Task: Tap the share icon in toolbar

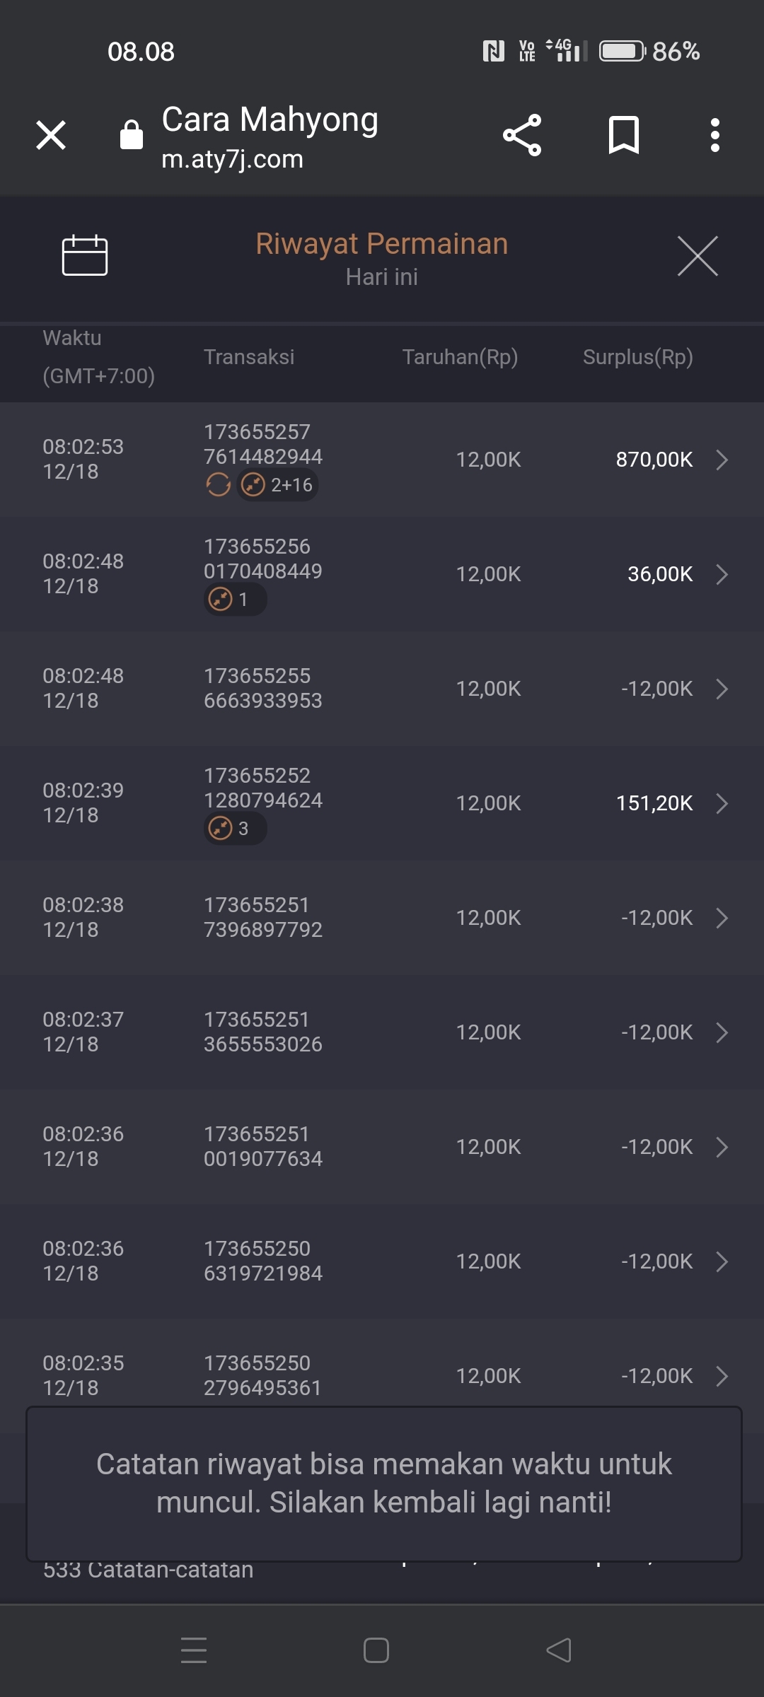Action: [x=522, y=135]
